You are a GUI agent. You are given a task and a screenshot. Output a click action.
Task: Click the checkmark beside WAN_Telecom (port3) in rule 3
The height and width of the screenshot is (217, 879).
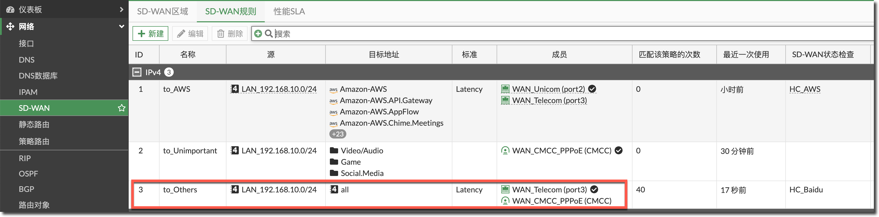pyautogui.click(x=594, y=190)
